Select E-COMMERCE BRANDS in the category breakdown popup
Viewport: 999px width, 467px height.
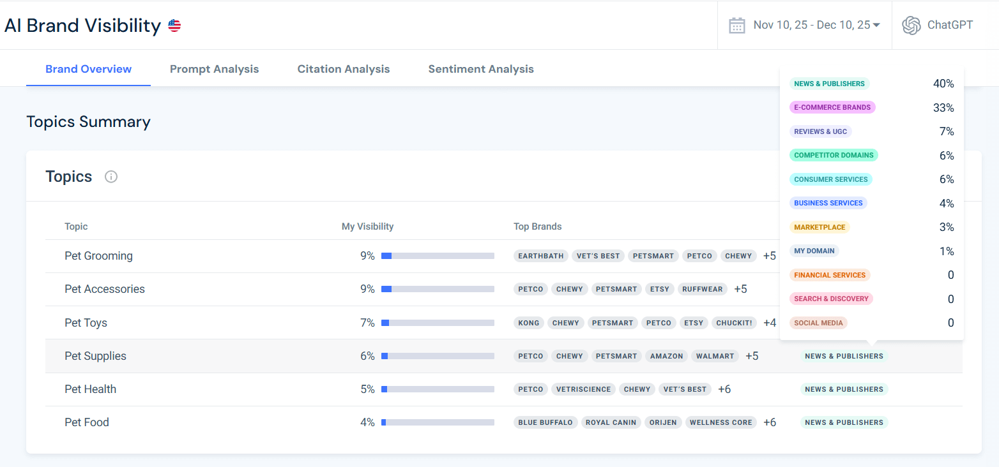832,107
